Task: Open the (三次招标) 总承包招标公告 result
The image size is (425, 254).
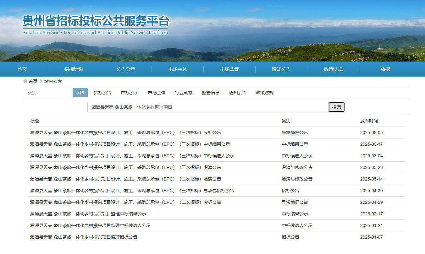Action: coord(132,191)
